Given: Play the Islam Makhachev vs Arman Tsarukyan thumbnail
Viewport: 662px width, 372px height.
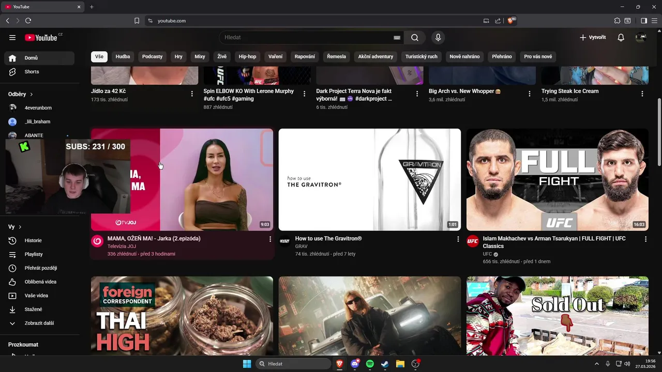Looking at the screenshot, I should click(558, 179).
